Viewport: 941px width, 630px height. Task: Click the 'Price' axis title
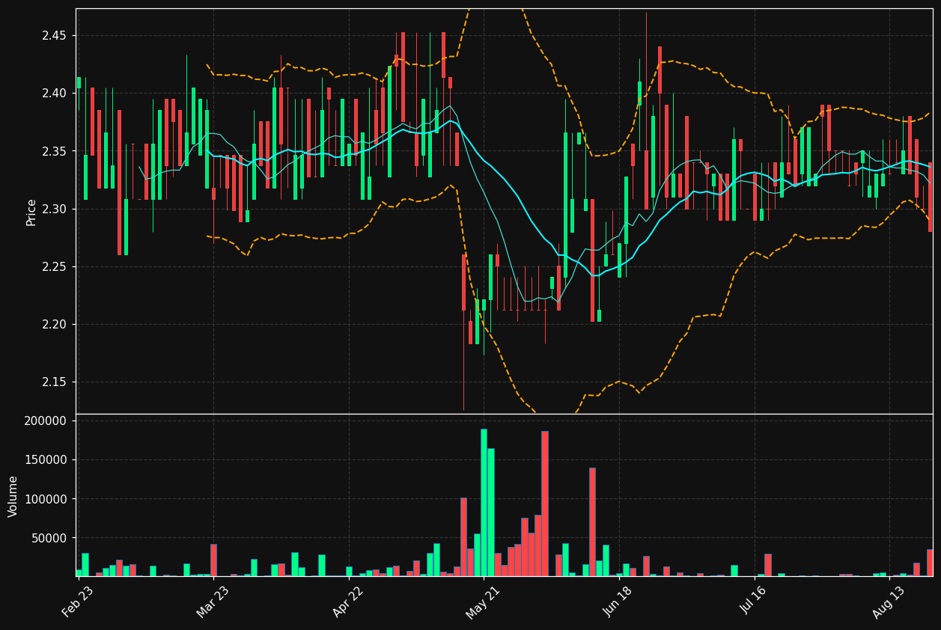pyautogui.click(x=31, y=212)
